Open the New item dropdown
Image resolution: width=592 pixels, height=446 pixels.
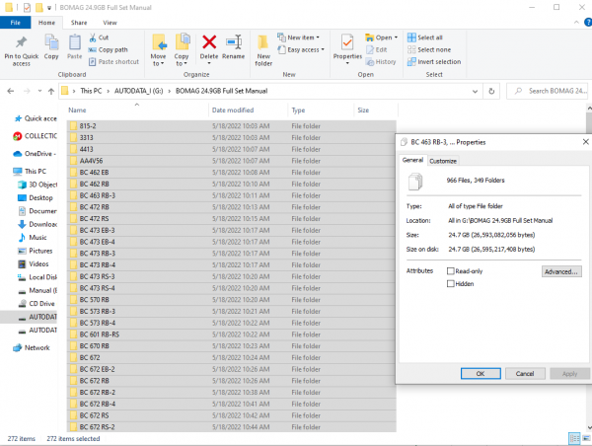[x=298, y=37]
